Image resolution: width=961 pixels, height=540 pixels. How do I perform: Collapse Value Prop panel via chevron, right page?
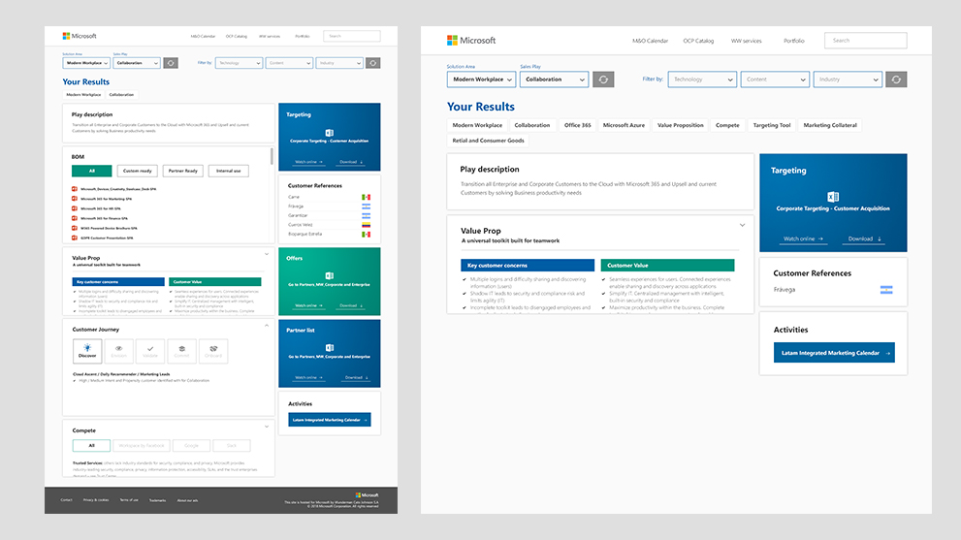click(x=742, y=226)
